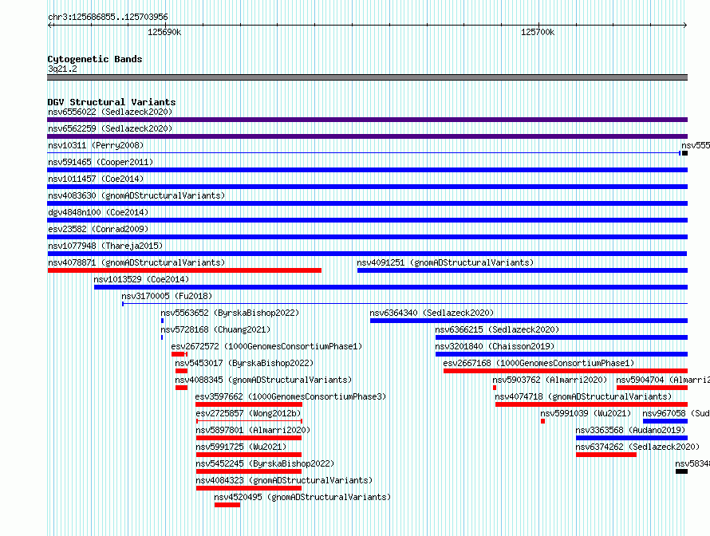Open nsv5728168 (Chuang2021) variant
The image size is (710, 536).
point(215,329)
